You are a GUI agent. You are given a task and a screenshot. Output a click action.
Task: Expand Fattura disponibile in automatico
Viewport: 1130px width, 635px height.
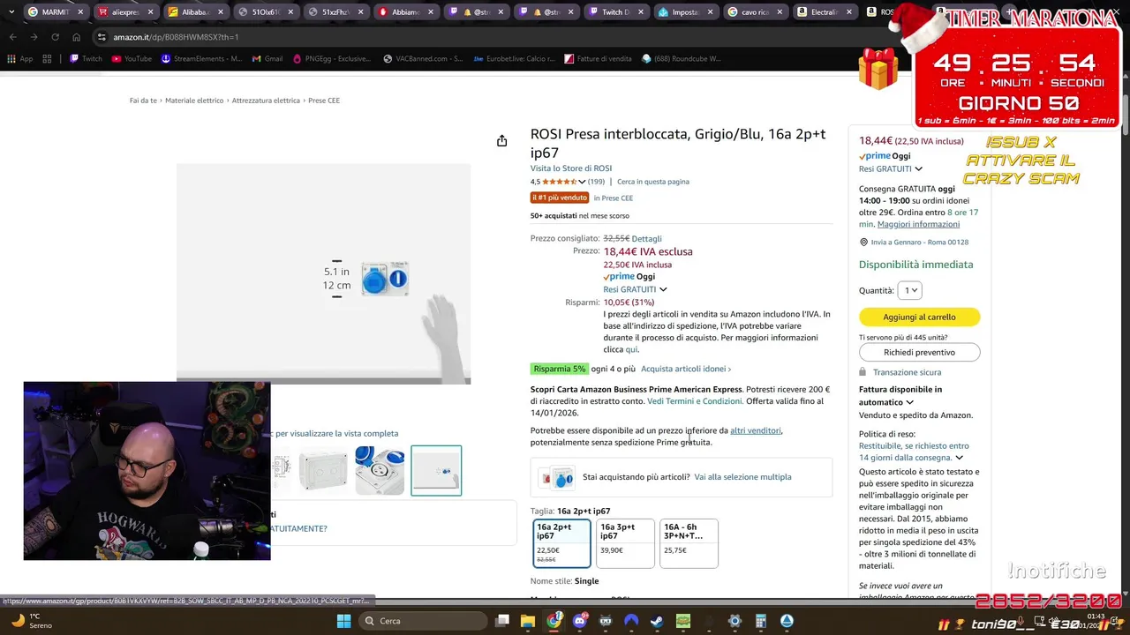click(x=909, y=402)
